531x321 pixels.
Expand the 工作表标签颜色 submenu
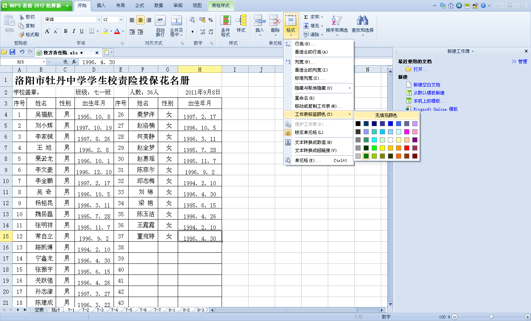pyautogui.click(x=318, y=114)
